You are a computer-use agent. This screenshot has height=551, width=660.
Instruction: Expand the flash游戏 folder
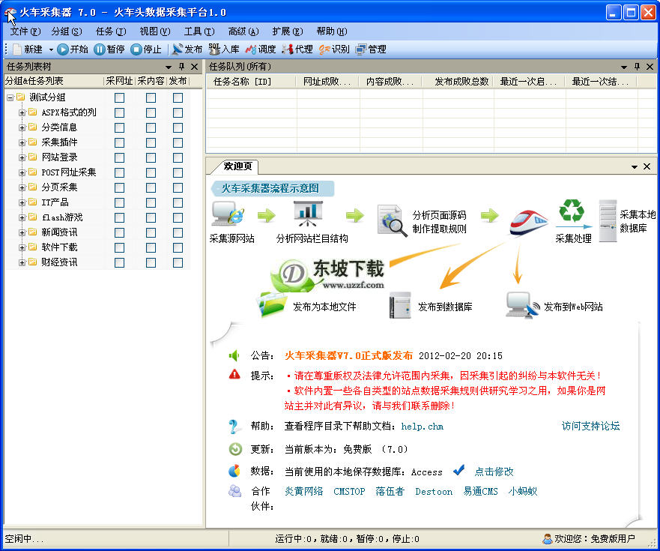[22, 218]
